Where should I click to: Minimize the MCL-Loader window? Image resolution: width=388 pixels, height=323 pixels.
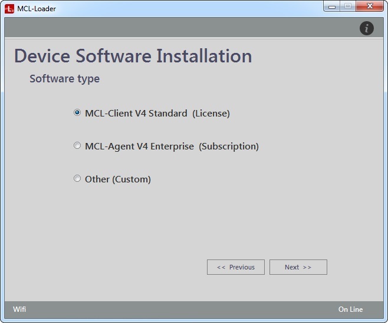coord(332,6)
